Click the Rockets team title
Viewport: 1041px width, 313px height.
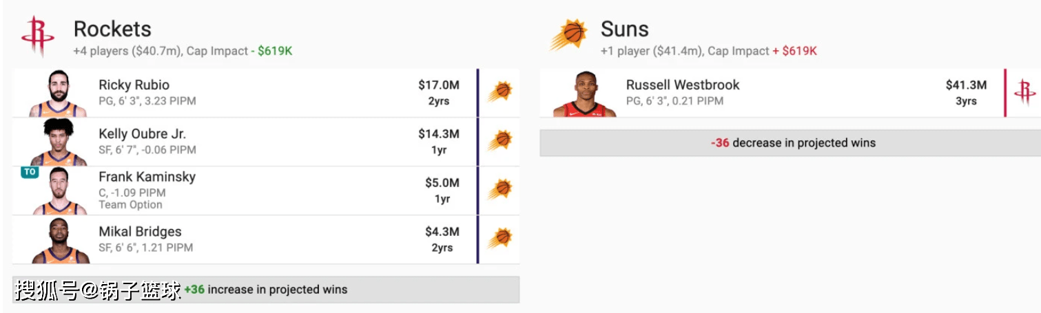(112, 29)
